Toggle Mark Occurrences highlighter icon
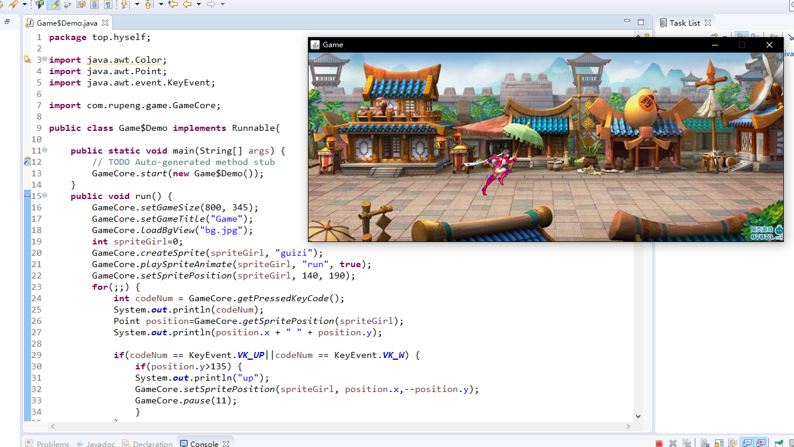The height and width of the screenshot is (447, 794). 54,4
